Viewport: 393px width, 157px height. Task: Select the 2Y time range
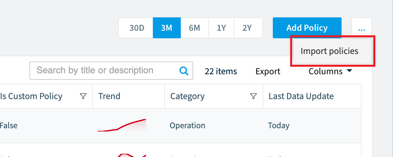pos(248,28)
